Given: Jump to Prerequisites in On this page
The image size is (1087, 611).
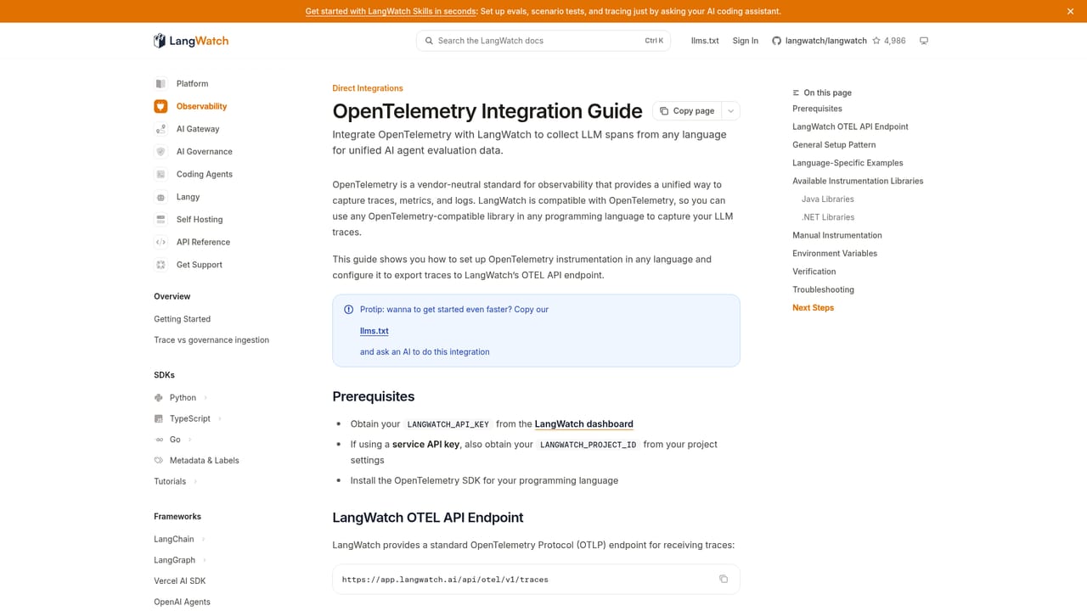Looking at the screenshot, I should (x=817, y=109).
